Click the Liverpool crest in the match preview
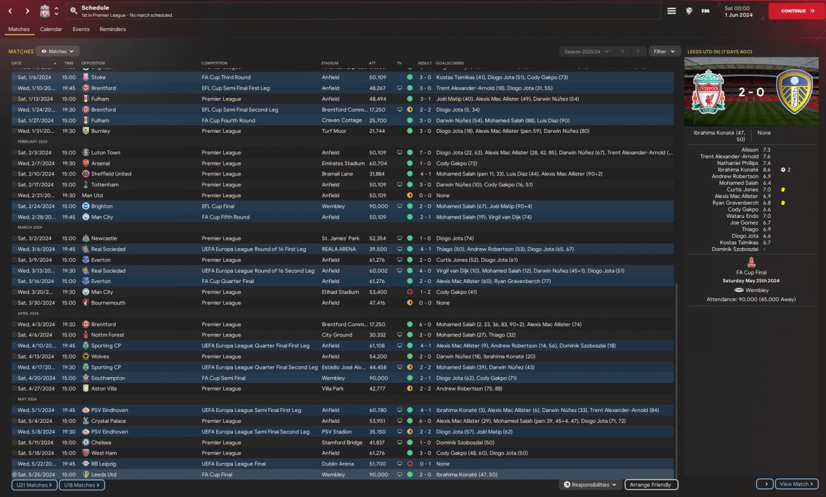Image resolution: width=826 pixels, height=497 pixels. [x=707, y=92]
